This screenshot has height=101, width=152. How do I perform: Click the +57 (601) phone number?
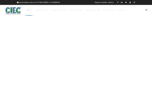tap(43, 3)
